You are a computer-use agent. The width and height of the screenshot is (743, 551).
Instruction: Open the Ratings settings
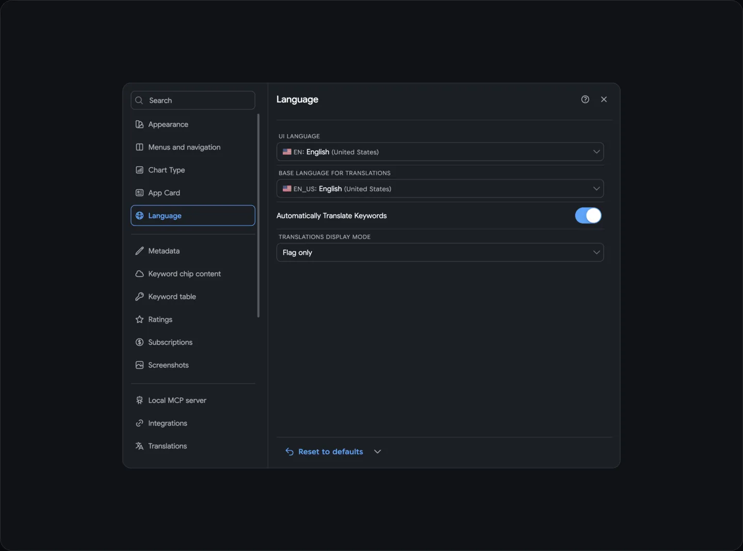click(193, 319)
